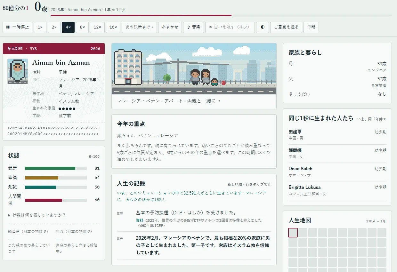
Task: Click the pixel avatar portrait of Aiman
Action: pyautogui.click(x=18, y=71)
